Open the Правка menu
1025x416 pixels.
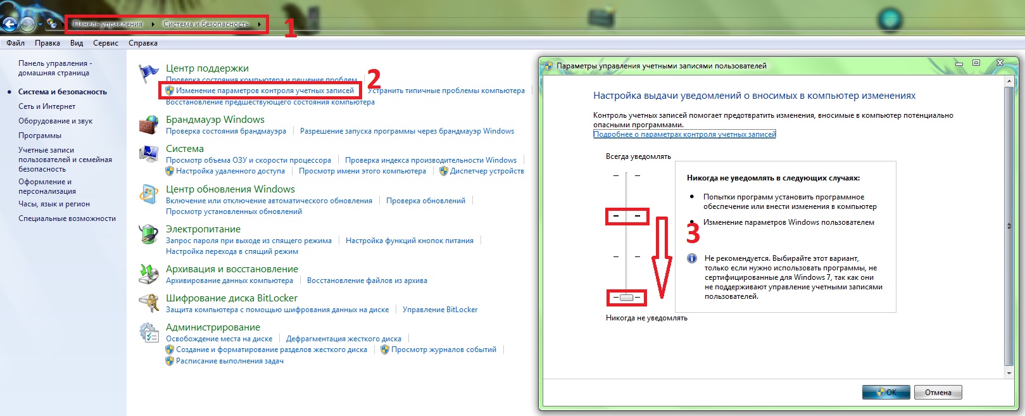click(47, 43)
